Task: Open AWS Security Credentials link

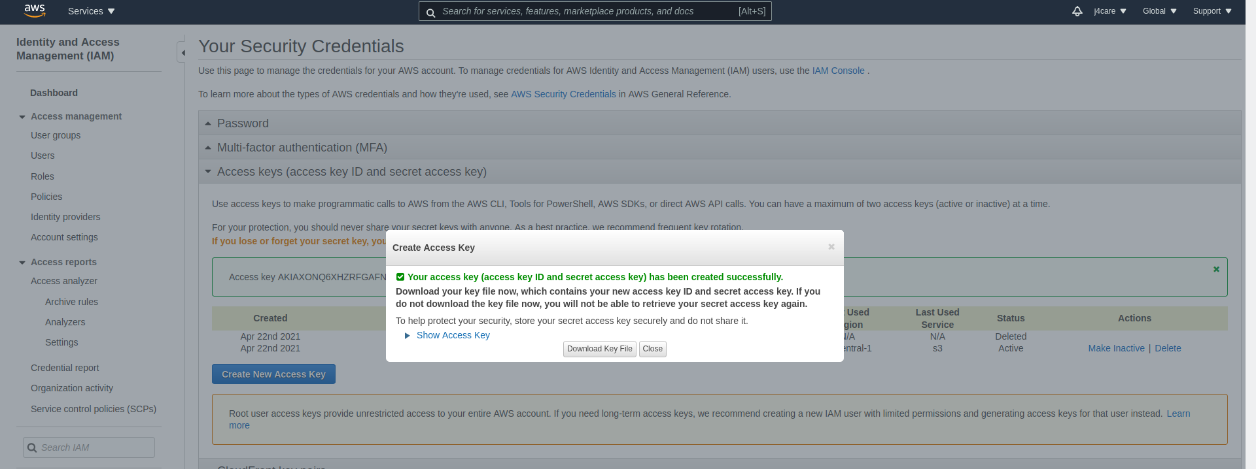Action: point(563,94)
